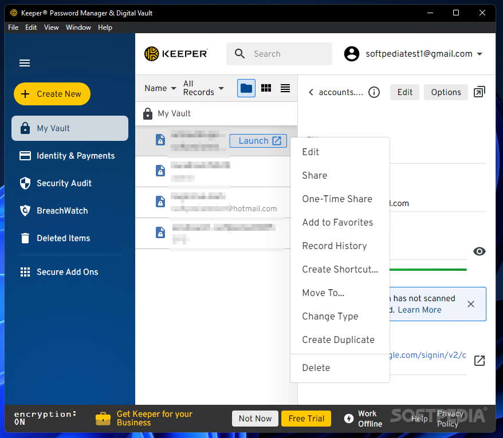Open Deleted Items section

tap(55, 238)
